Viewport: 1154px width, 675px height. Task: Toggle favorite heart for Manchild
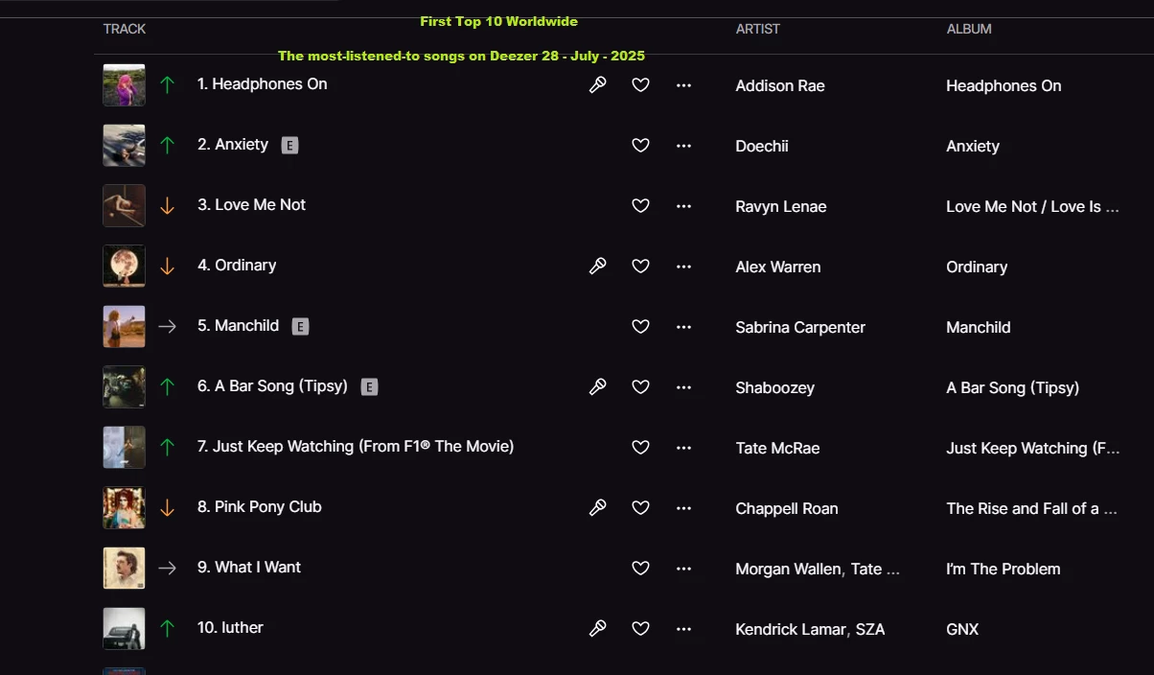tap(641, 327)
